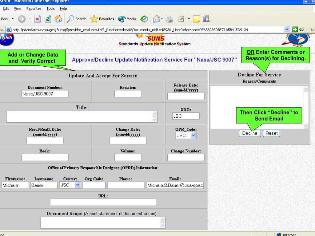Click the page icon in the address bar

9,29
